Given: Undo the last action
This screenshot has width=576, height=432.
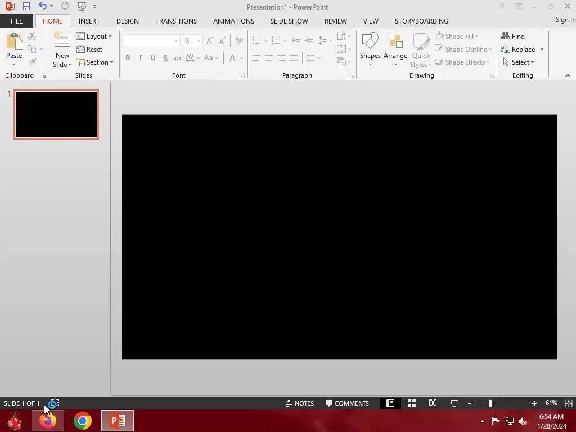Looking at the screenshot, I should point(43,6).
